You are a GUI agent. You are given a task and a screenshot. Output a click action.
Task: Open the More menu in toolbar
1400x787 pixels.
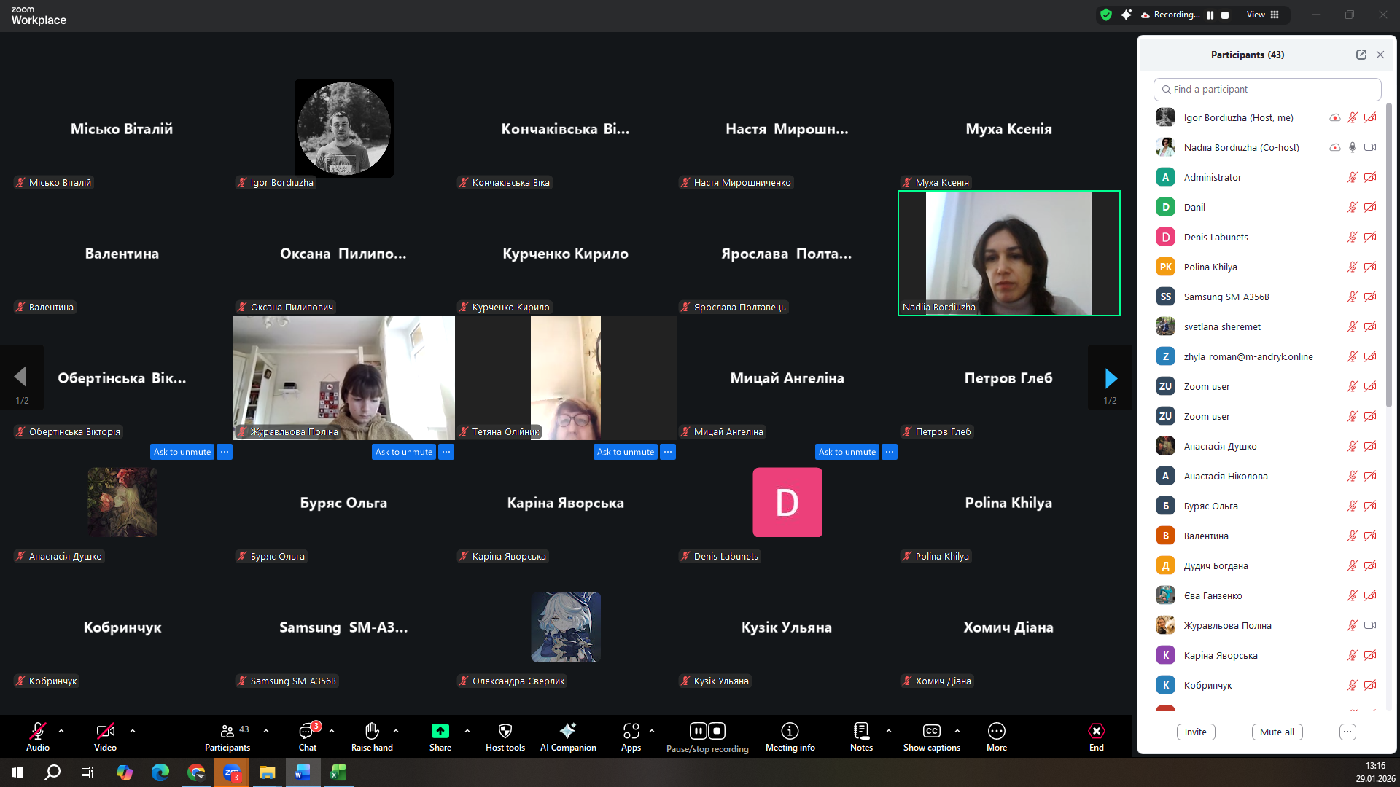996,731
